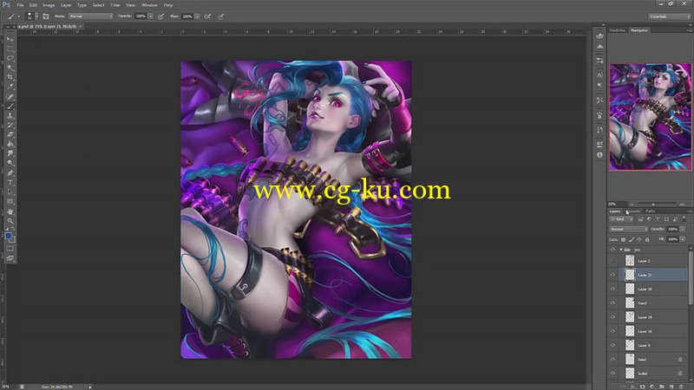Open the Character panel icon
The image size is (694, 390).
pos(599,75)
